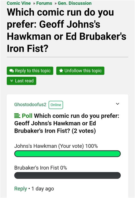Click Reply to this topic button
135x198 pixels.
(30, 71)
